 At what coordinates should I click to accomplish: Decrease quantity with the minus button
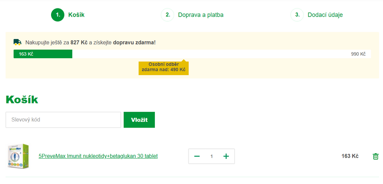pyautogui.click(x=197, y=156)
